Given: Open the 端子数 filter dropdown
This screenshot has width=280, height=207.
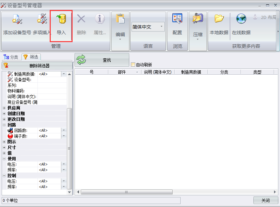Looking at the screenshot, I should coord(64,136).
